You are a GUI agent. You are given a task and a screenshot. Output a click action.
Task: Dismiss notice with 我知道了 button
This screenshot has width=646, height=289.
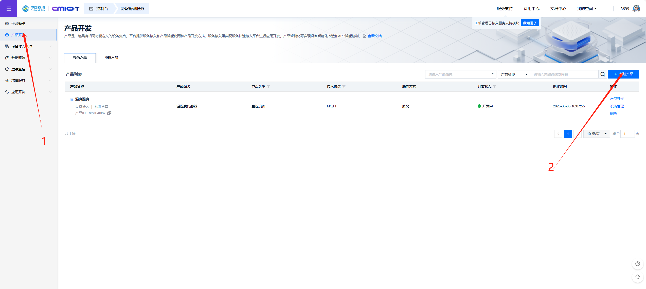click(530, 23)
